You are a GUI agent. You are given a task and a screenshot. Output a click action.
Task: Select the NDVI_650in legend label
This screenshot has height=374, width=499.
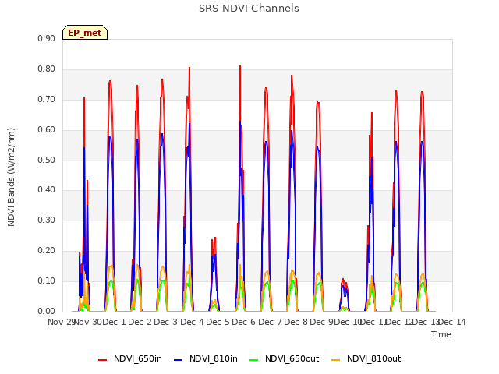tap(138, 358)
